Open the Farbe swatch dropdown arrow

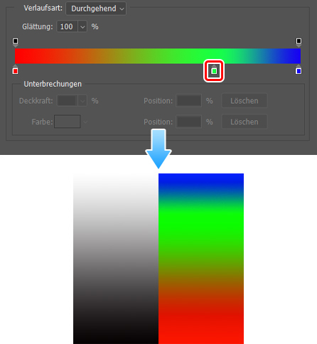click(x=85, y=122)
